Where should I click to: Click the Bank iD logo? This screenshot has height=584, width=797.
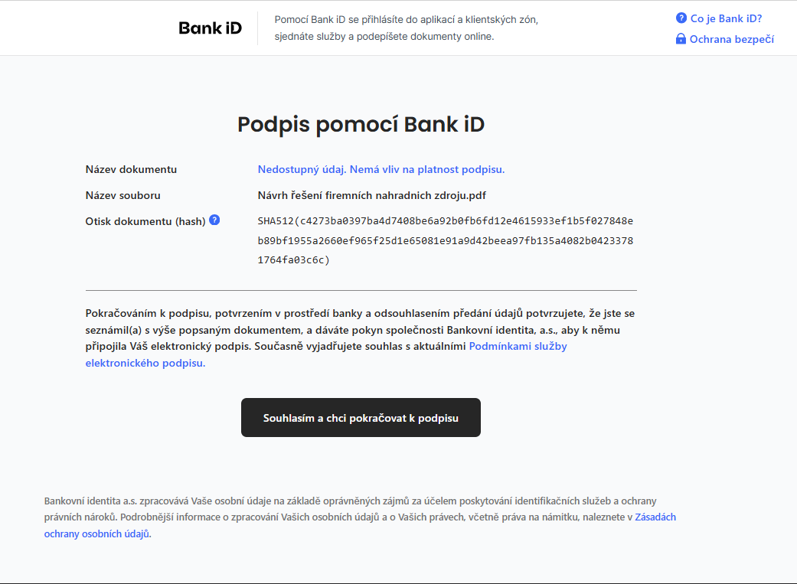210,28
